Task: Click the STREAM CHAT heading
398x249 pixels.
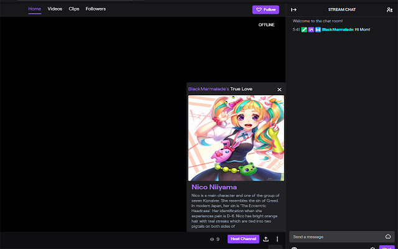Action: 342,10
